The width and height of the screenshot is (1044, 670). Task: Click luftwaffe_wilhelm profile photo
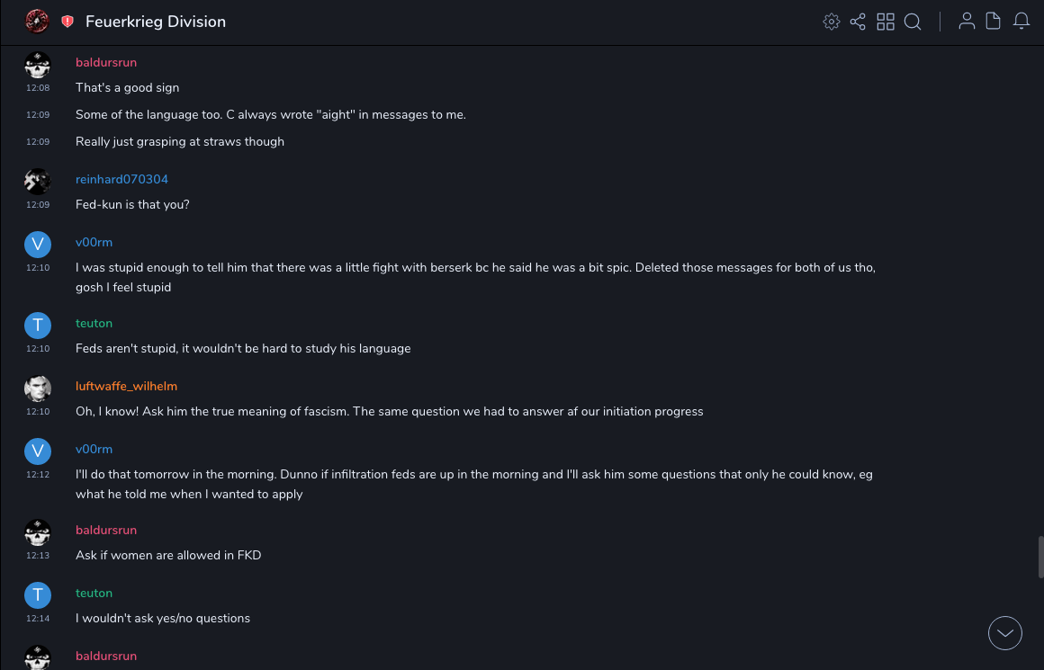37,388
